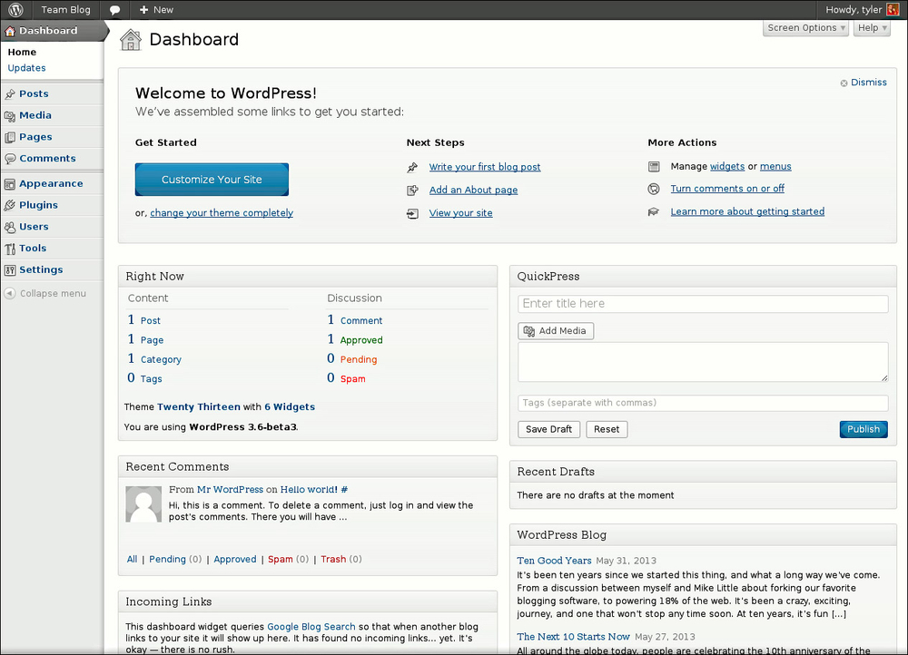
Task: Open the Google Blog Search link
Action: pyautogui.click(x=311, y=627)
